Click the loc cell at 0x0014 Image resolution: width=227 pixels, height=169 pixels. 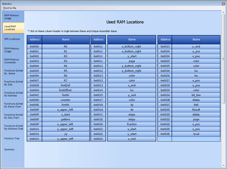tap(132, 90)
